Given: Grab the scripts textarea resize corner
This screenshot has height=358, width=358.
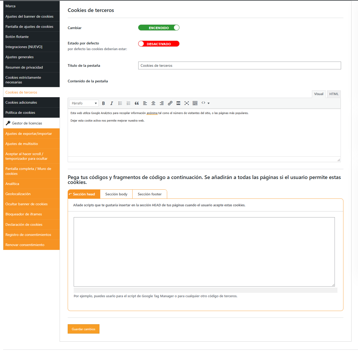Looking at the screenshot, I should (333, 285).
